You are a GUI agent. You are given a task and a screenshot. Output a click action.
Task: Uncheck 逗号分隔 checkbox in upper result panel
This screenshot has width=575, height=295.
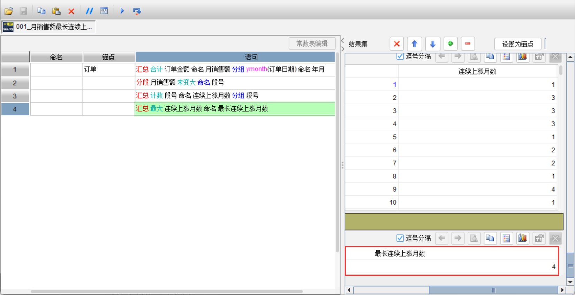tap(400, 56)
